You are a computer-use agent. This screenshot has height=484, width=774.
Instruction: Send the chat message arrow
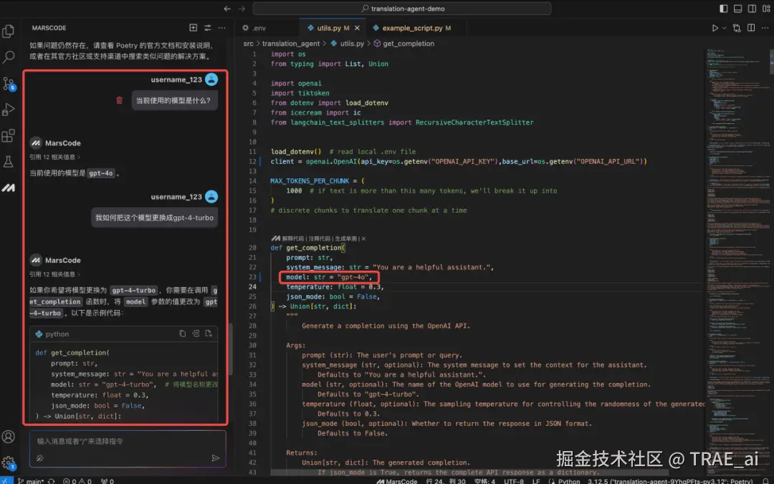215,458
